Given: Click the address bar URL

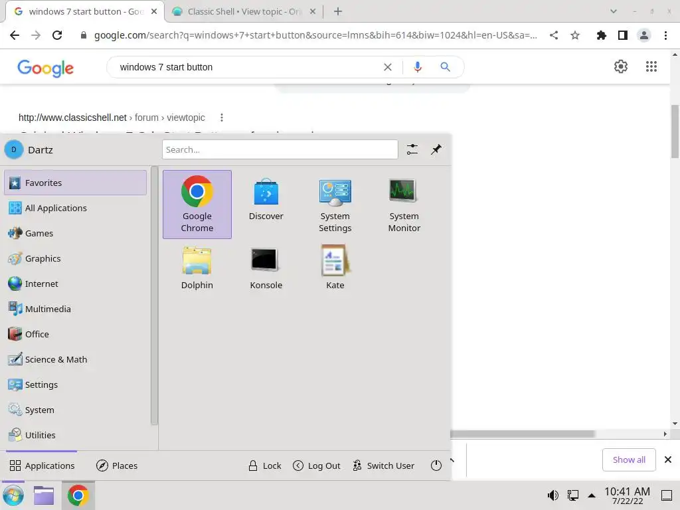Looking at the screenshot, I should pos(315,35).
